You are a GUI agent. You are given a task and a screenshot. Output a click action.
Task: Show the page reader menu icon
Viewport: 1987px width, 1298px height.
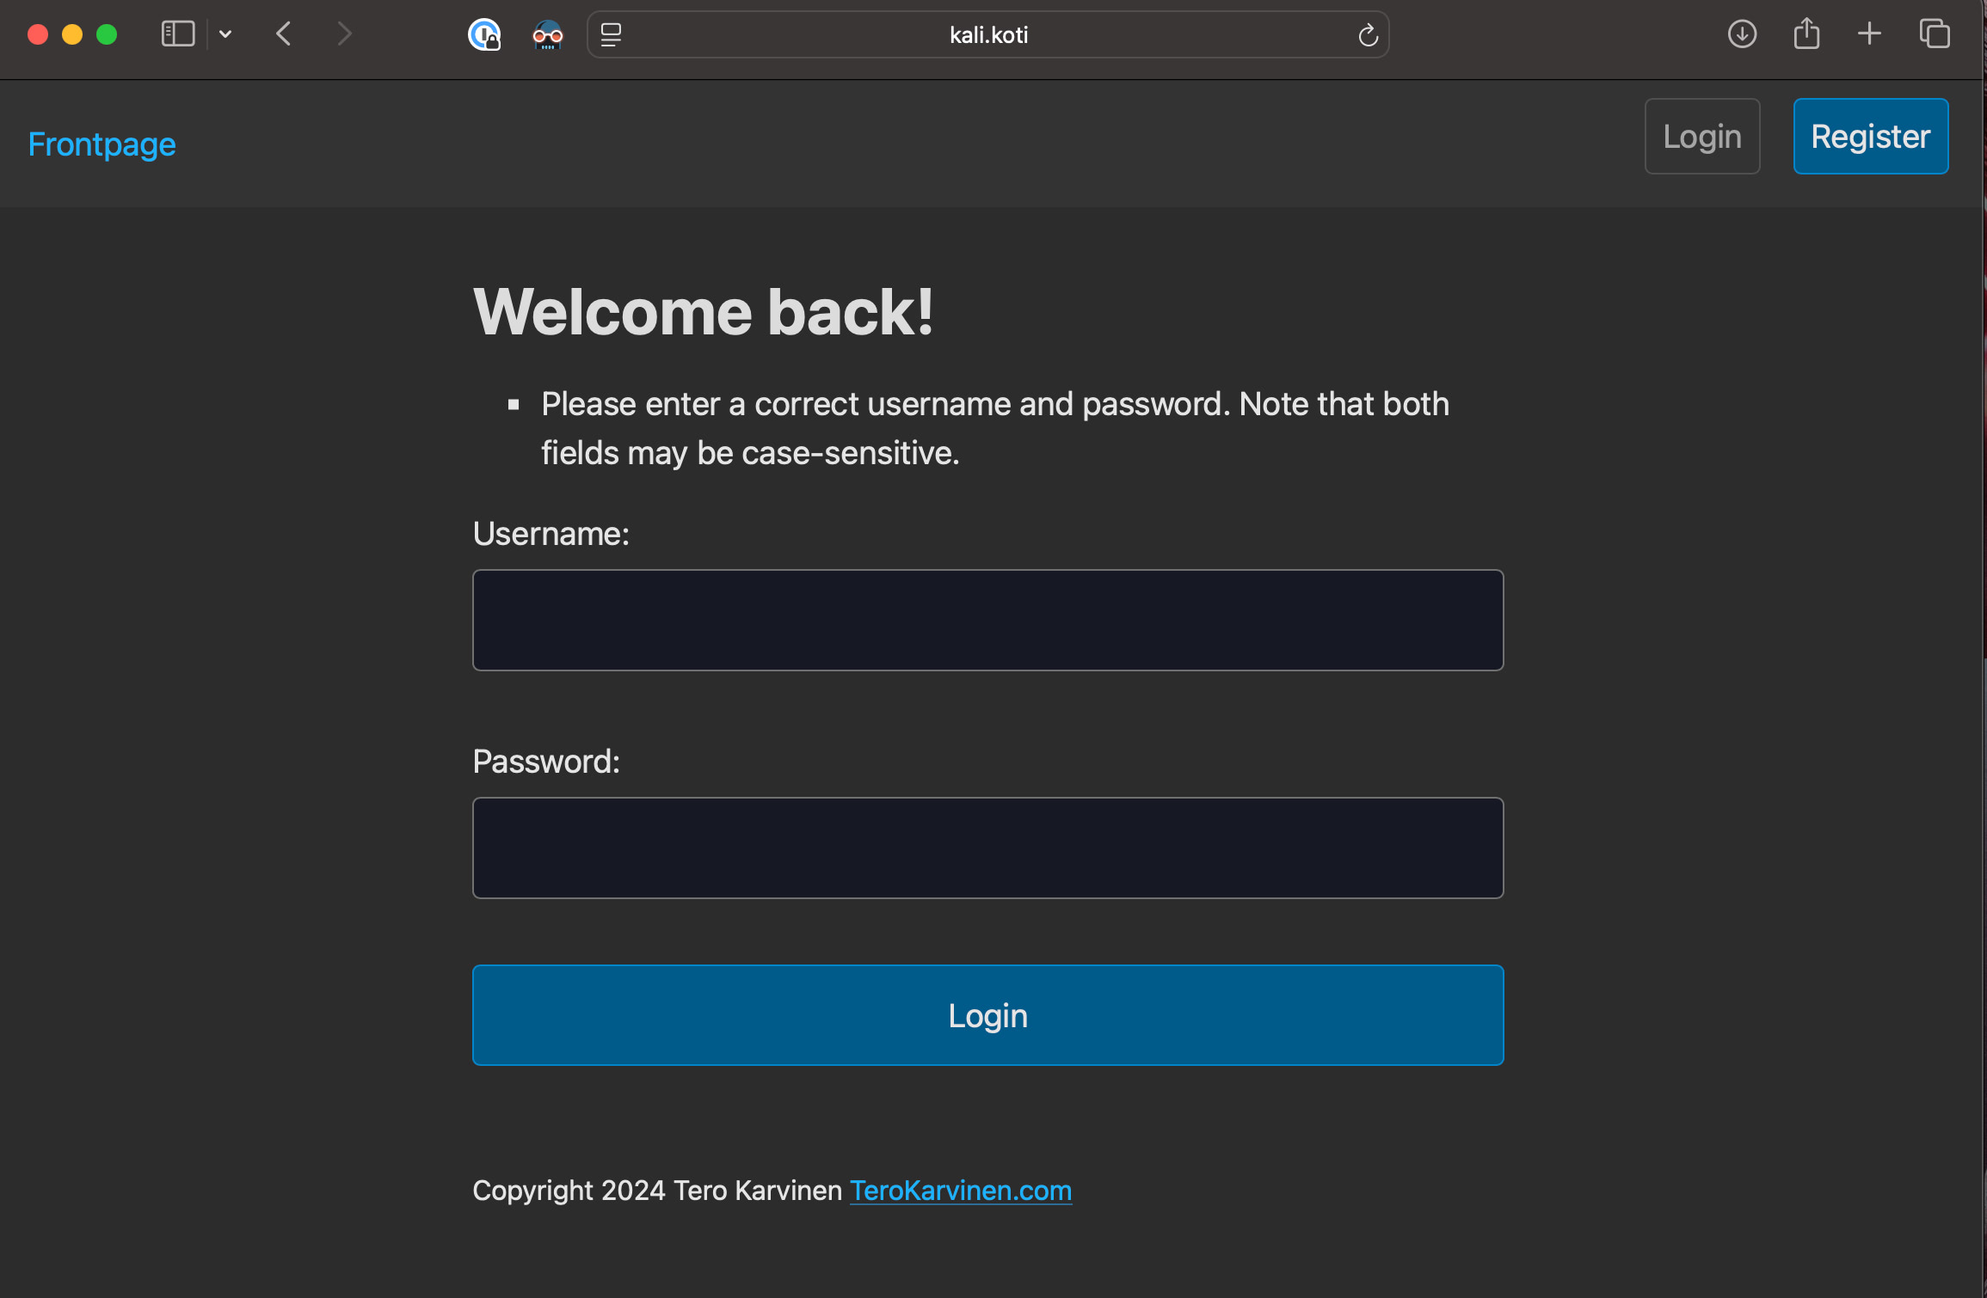pyautogui.click(x=611, y=35)
